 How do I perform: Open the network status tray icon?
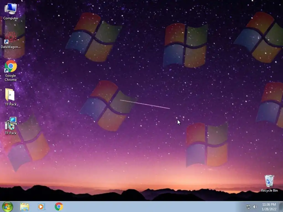(248, 207)
